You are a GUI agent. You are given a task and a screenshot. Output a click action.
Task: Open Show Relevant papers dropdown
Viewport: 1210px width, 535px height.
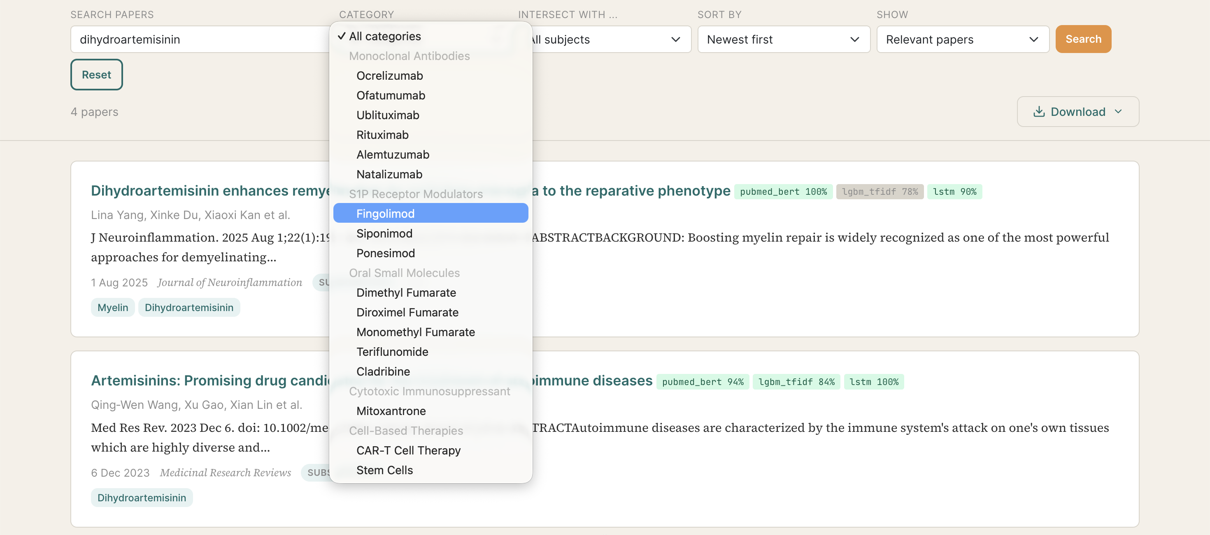pos(963,39)
